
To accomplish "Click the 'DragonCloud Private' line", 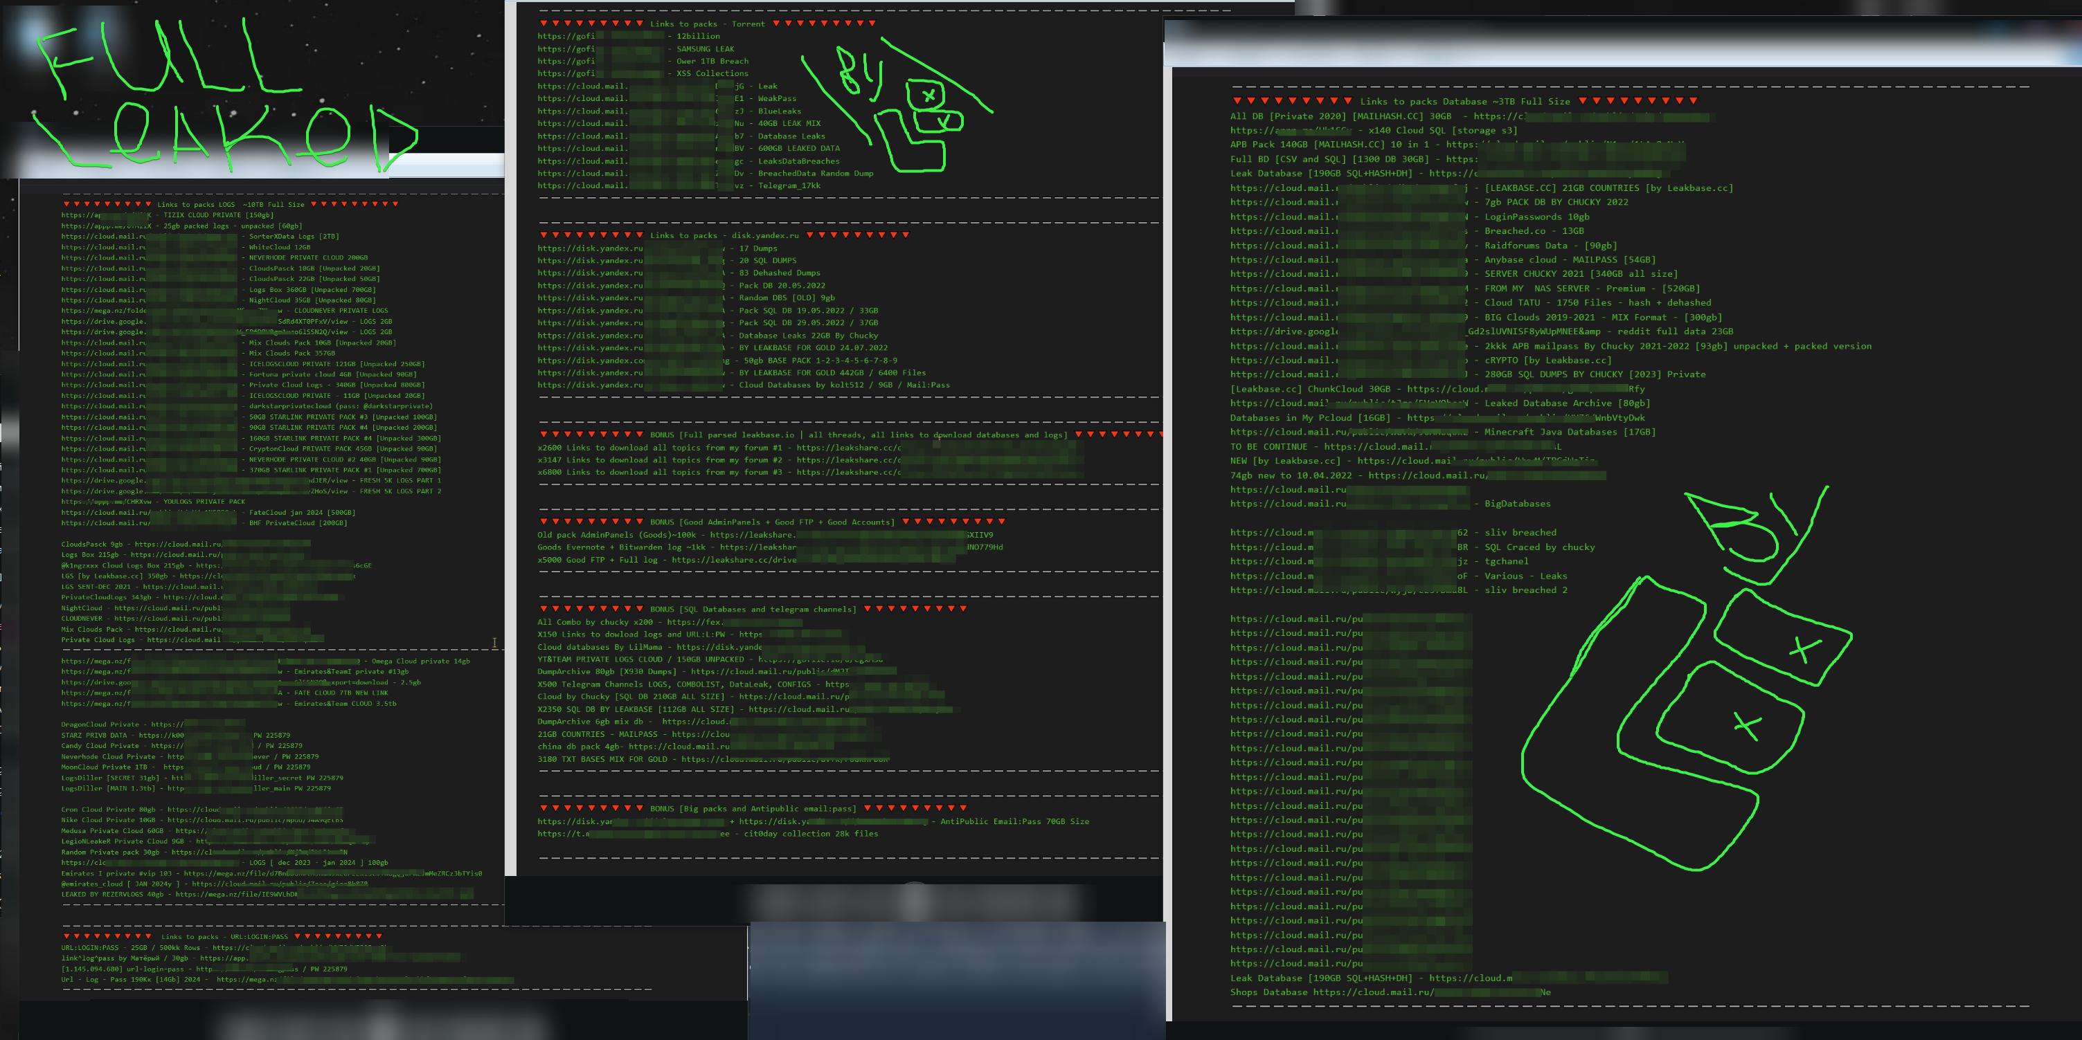I will pyautogui.click(x=153, y=724).
